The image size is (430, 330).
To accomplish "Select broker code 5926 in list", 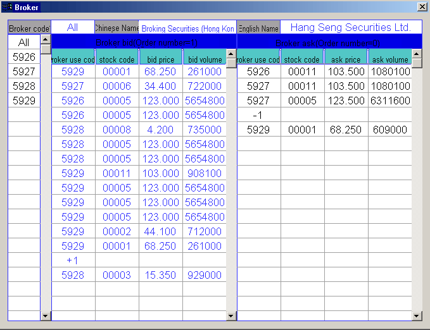I will [x=24, y=57].
